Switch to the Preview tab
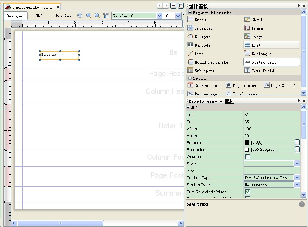Viewport: 308px width, 227px height. (63, 16)
